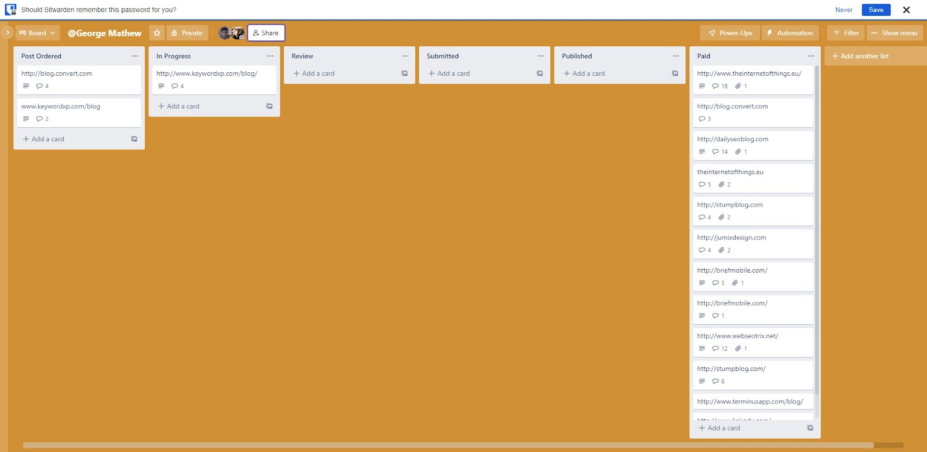Click the Paid list title
Viewport: 927px width, 452px height.
point(703,56)
